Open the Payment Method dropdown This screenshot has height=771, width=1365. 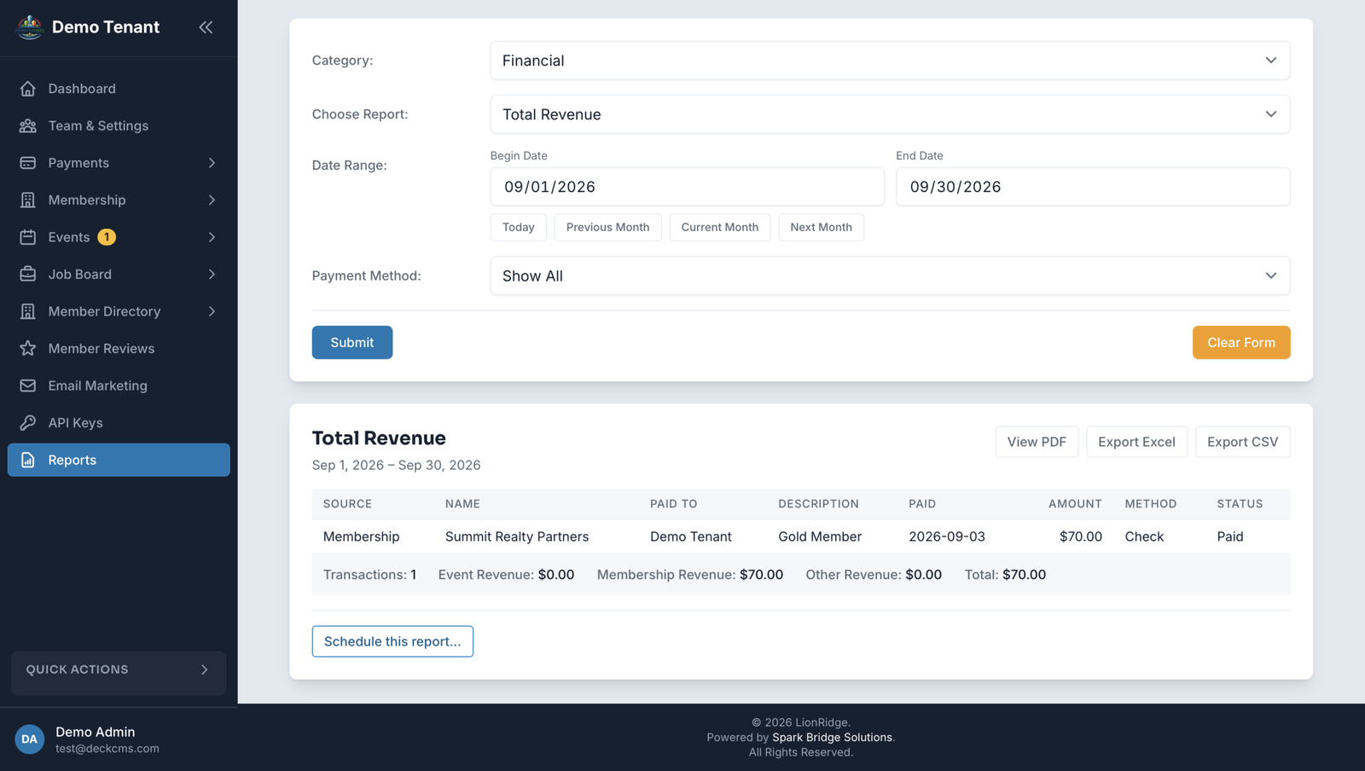(890, 275)
